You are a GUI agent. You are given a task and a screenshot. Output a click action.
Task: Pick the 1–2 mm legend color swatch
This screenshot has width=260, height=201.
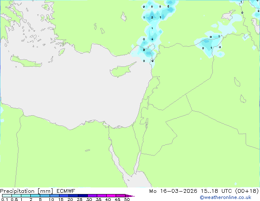[26, 196]
